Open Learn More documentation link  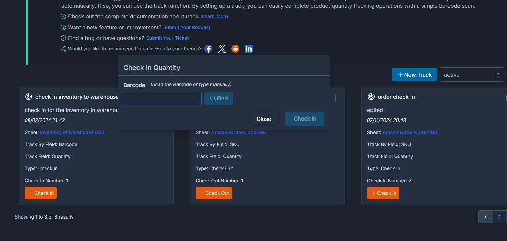(215, 16)
